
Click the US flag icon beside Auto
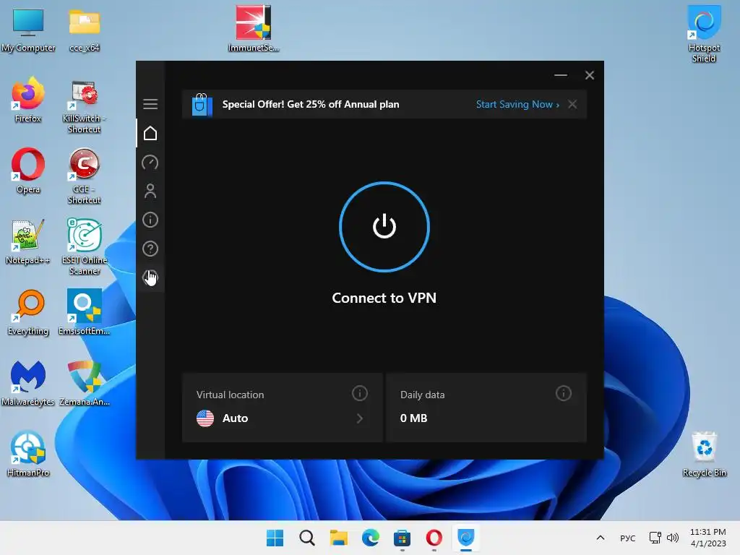[205, 418]
